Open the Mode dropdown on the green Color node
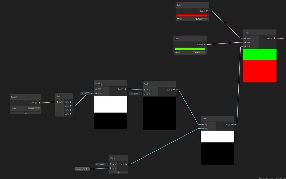The image size is (286, 179). (199, 52)
